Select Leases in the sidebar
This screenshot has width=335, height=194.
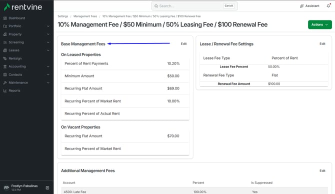click(x=14, y=50)
